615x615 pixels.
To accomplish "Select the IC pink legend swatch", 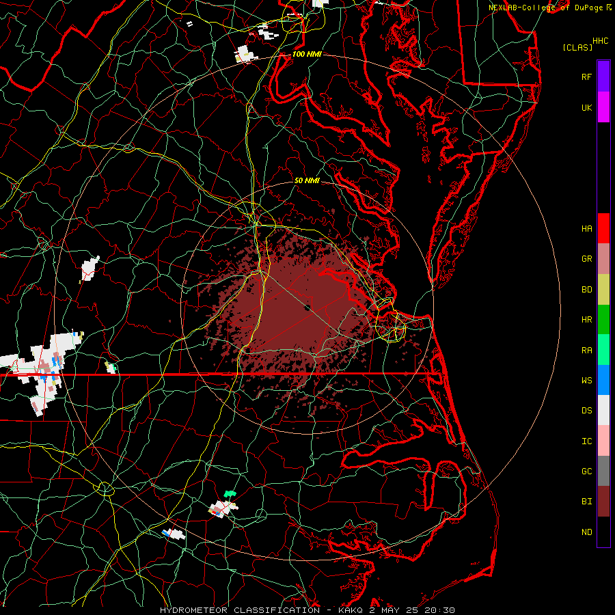I will 603,441.
